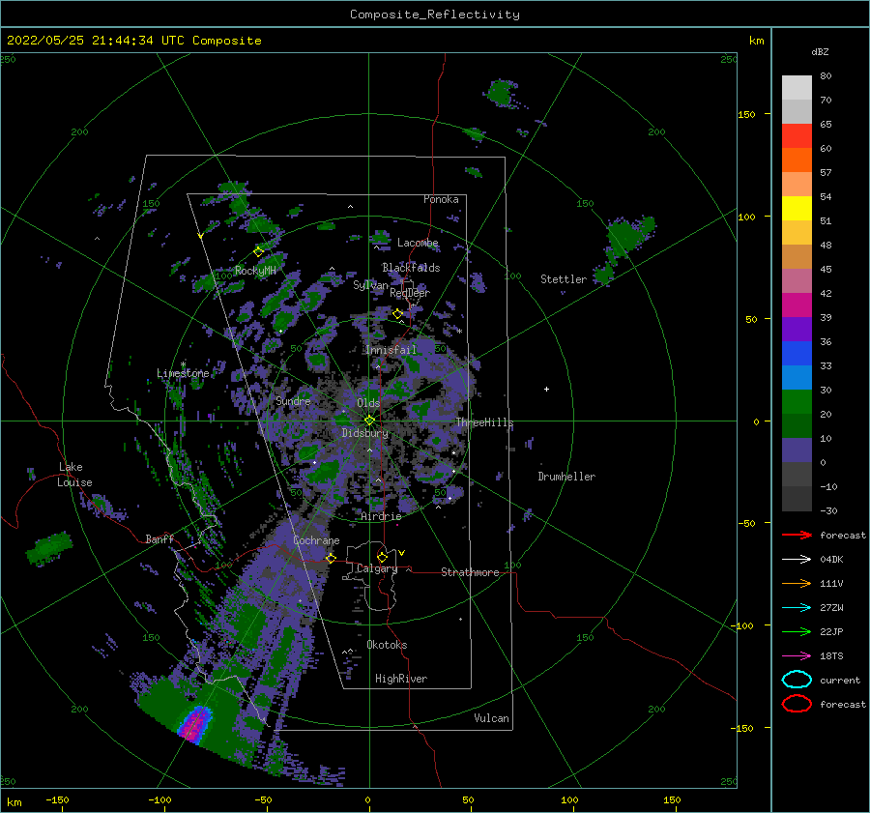Click the yellow diamond marker near RockyMH
Image resolution: width=870 pixels, height=813 pixels.
[258, 251]
